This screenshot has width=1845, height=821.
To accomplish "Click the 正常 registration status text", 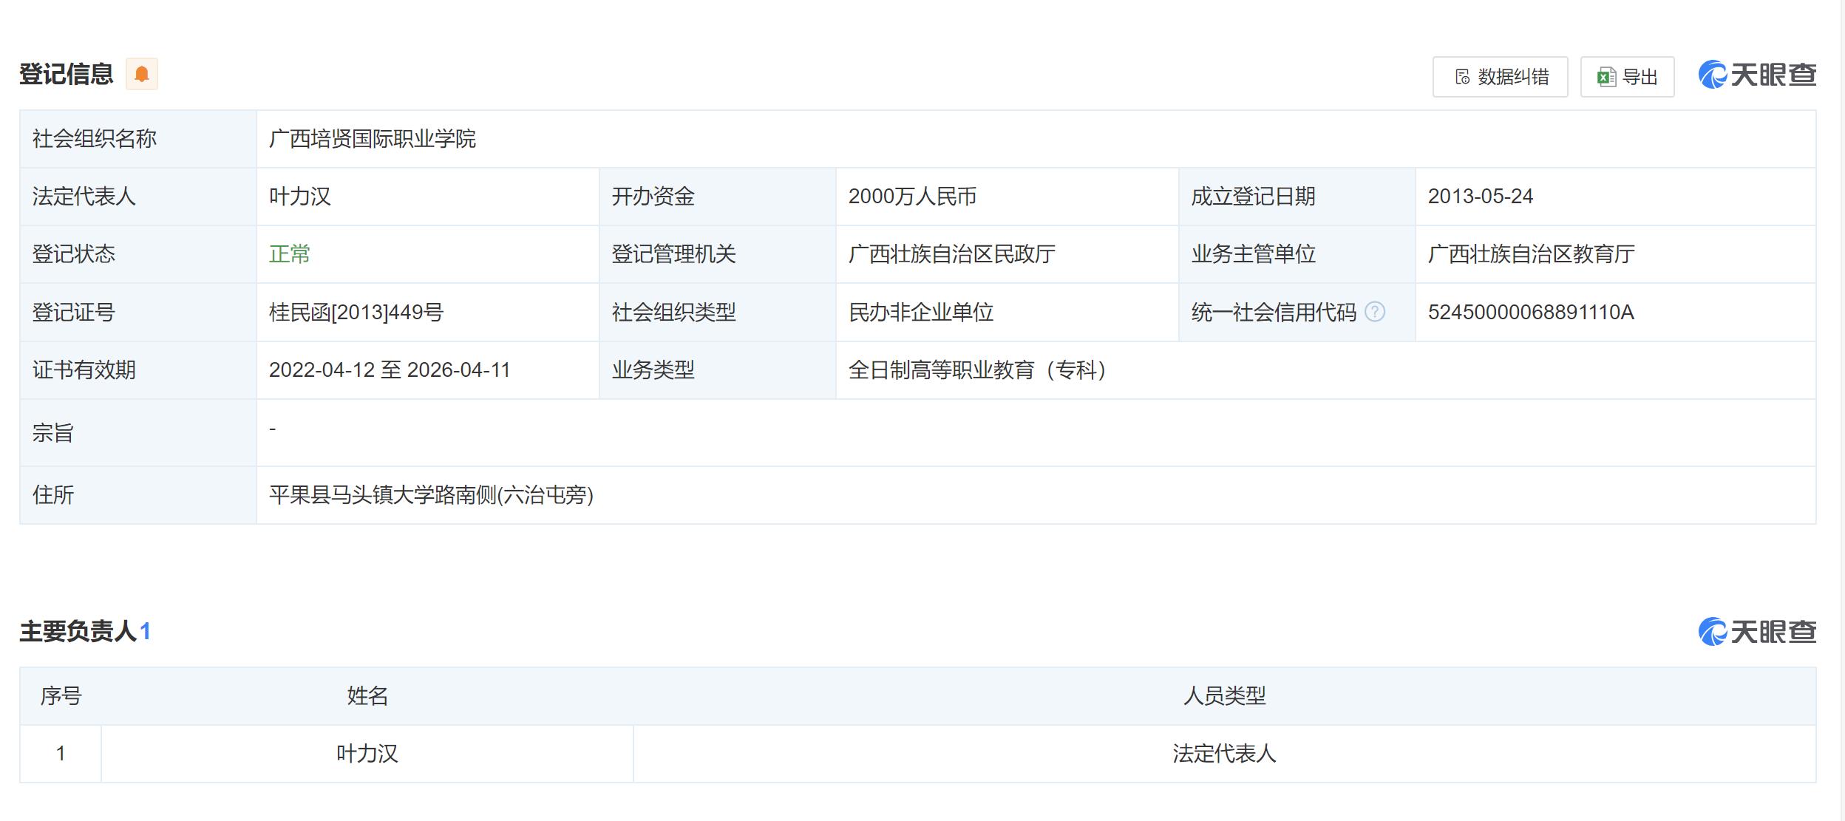I will [290, 254].
